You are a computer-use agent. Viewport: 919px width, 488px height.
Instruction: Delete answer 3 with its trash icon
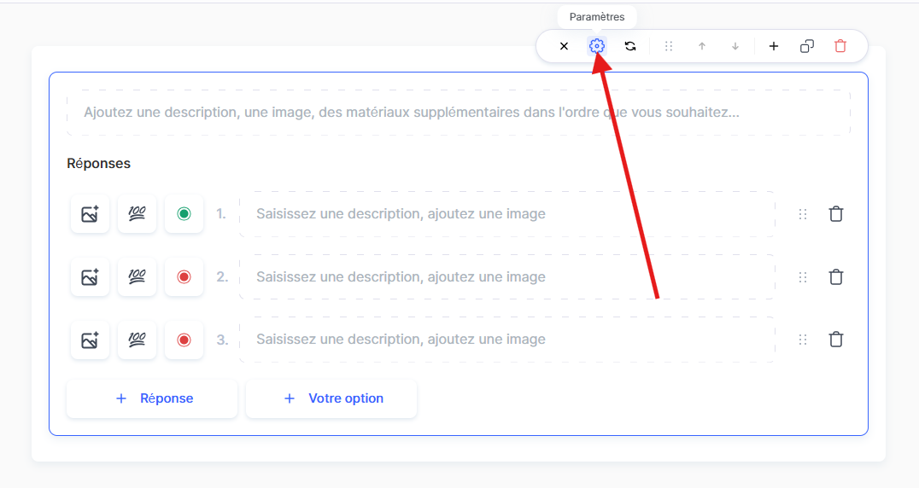click(836, 340)
